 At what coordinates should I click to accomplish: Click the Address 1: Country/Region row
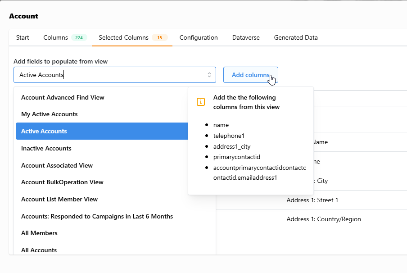[312, 219]
